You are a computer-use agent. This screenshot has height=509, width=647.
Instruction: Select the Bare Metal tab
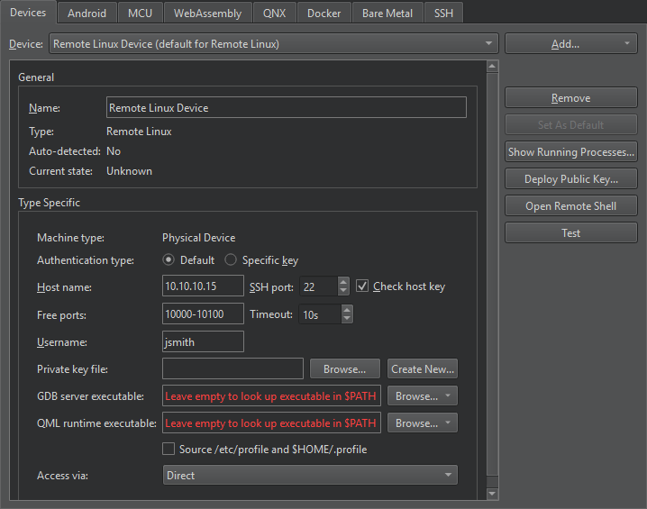pyautogui.click(x=387, y=14)
